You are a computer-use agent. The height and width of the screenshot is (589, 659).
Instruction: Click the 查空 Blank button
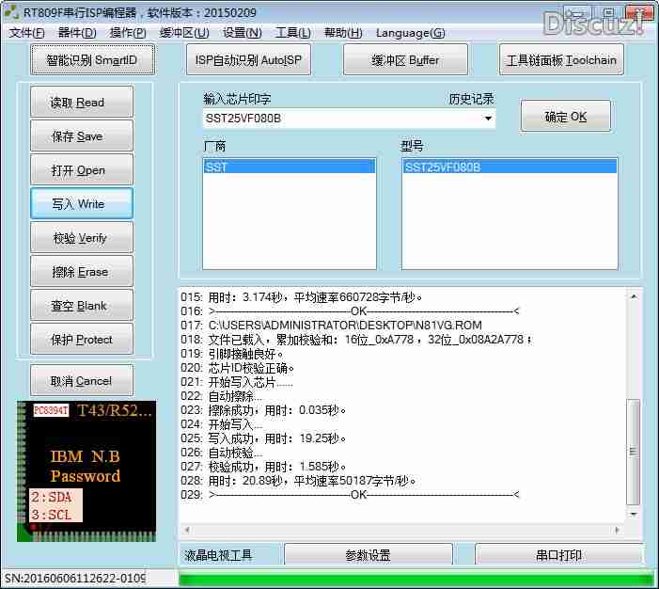(82, 306)
